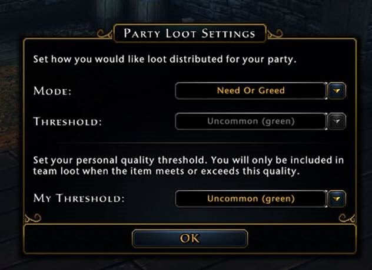The height and width of the screenshot is (270, 372).
Task: Click the disabled Threshold Uncommon (green) field
Action: (x=251, y=122)
